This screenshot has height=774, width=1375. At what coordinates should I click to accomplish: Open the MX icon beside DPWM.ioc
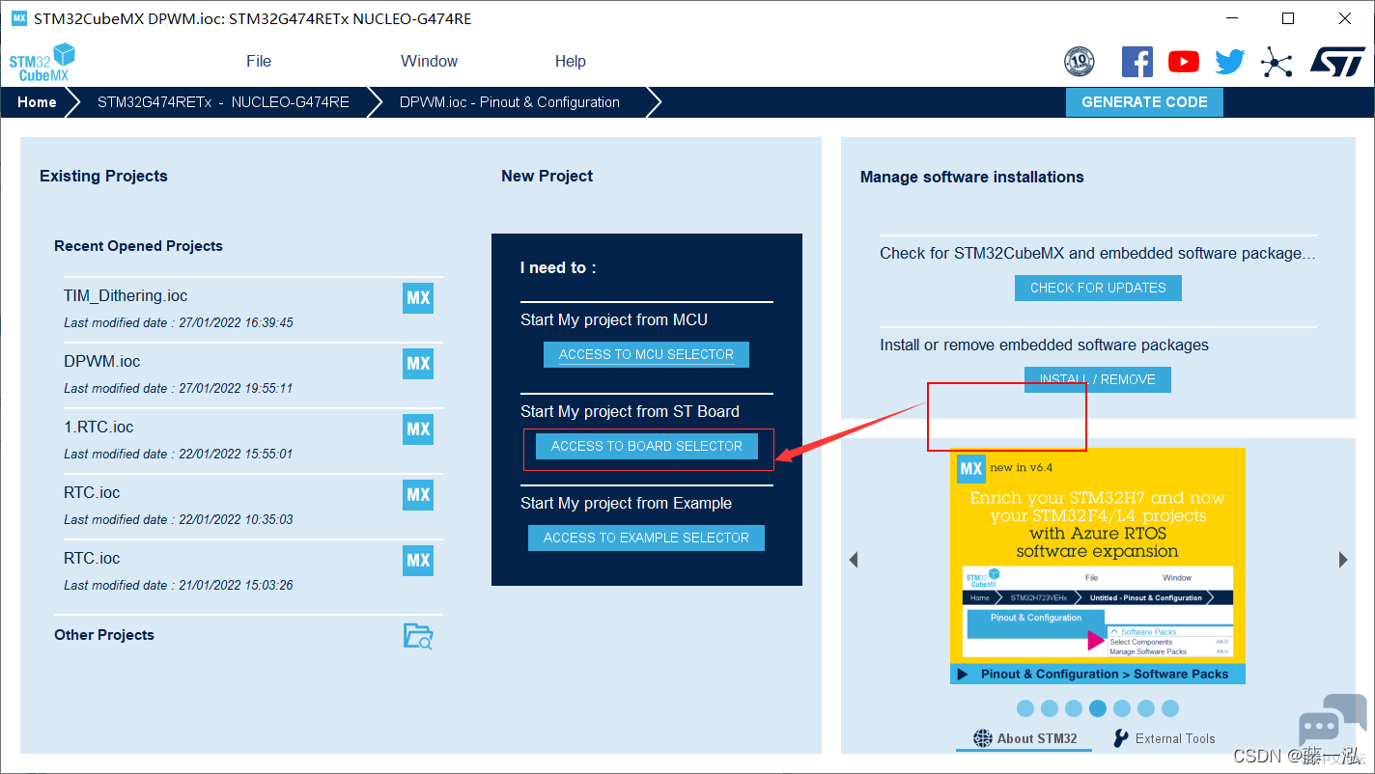pyautogui.click(x=418, y=363)
